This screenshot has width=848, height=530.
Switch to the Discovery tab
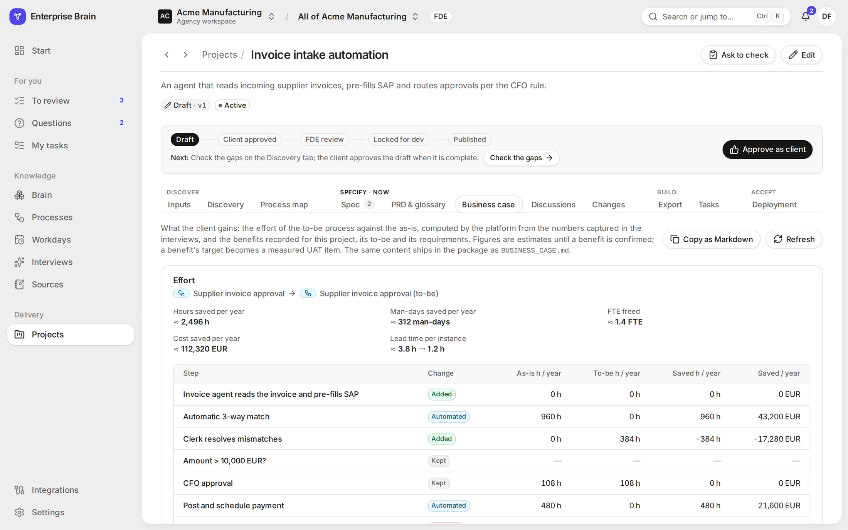pyautogui.click(x=225, y=205)
